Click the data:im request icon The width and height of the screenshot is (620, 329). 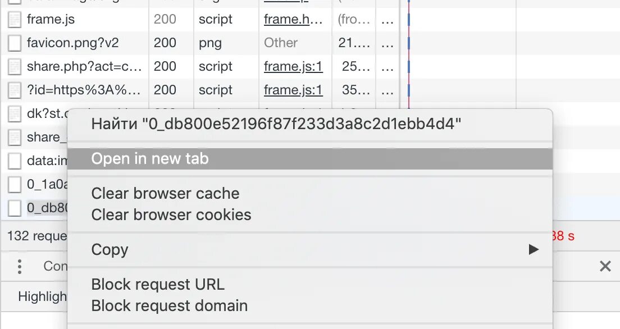click(15, 161)
